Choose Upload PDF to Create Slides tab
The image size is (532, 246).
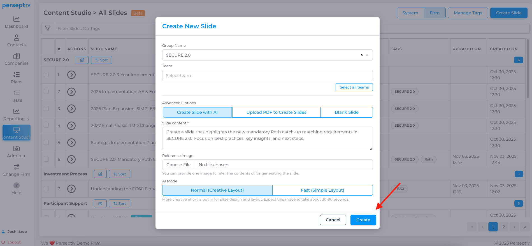(276, 112)
